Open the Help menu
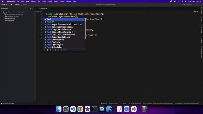 (75, 1)
